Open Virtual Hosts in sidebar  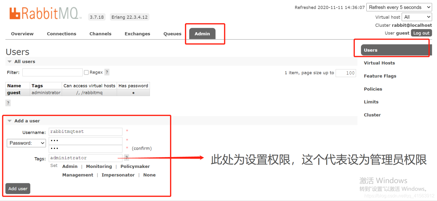pos(379,63)
